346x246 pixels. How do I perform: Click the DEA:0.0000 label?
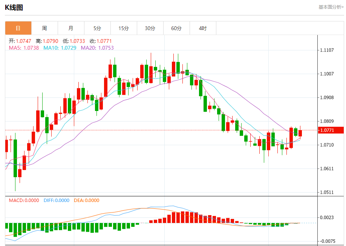87,200
